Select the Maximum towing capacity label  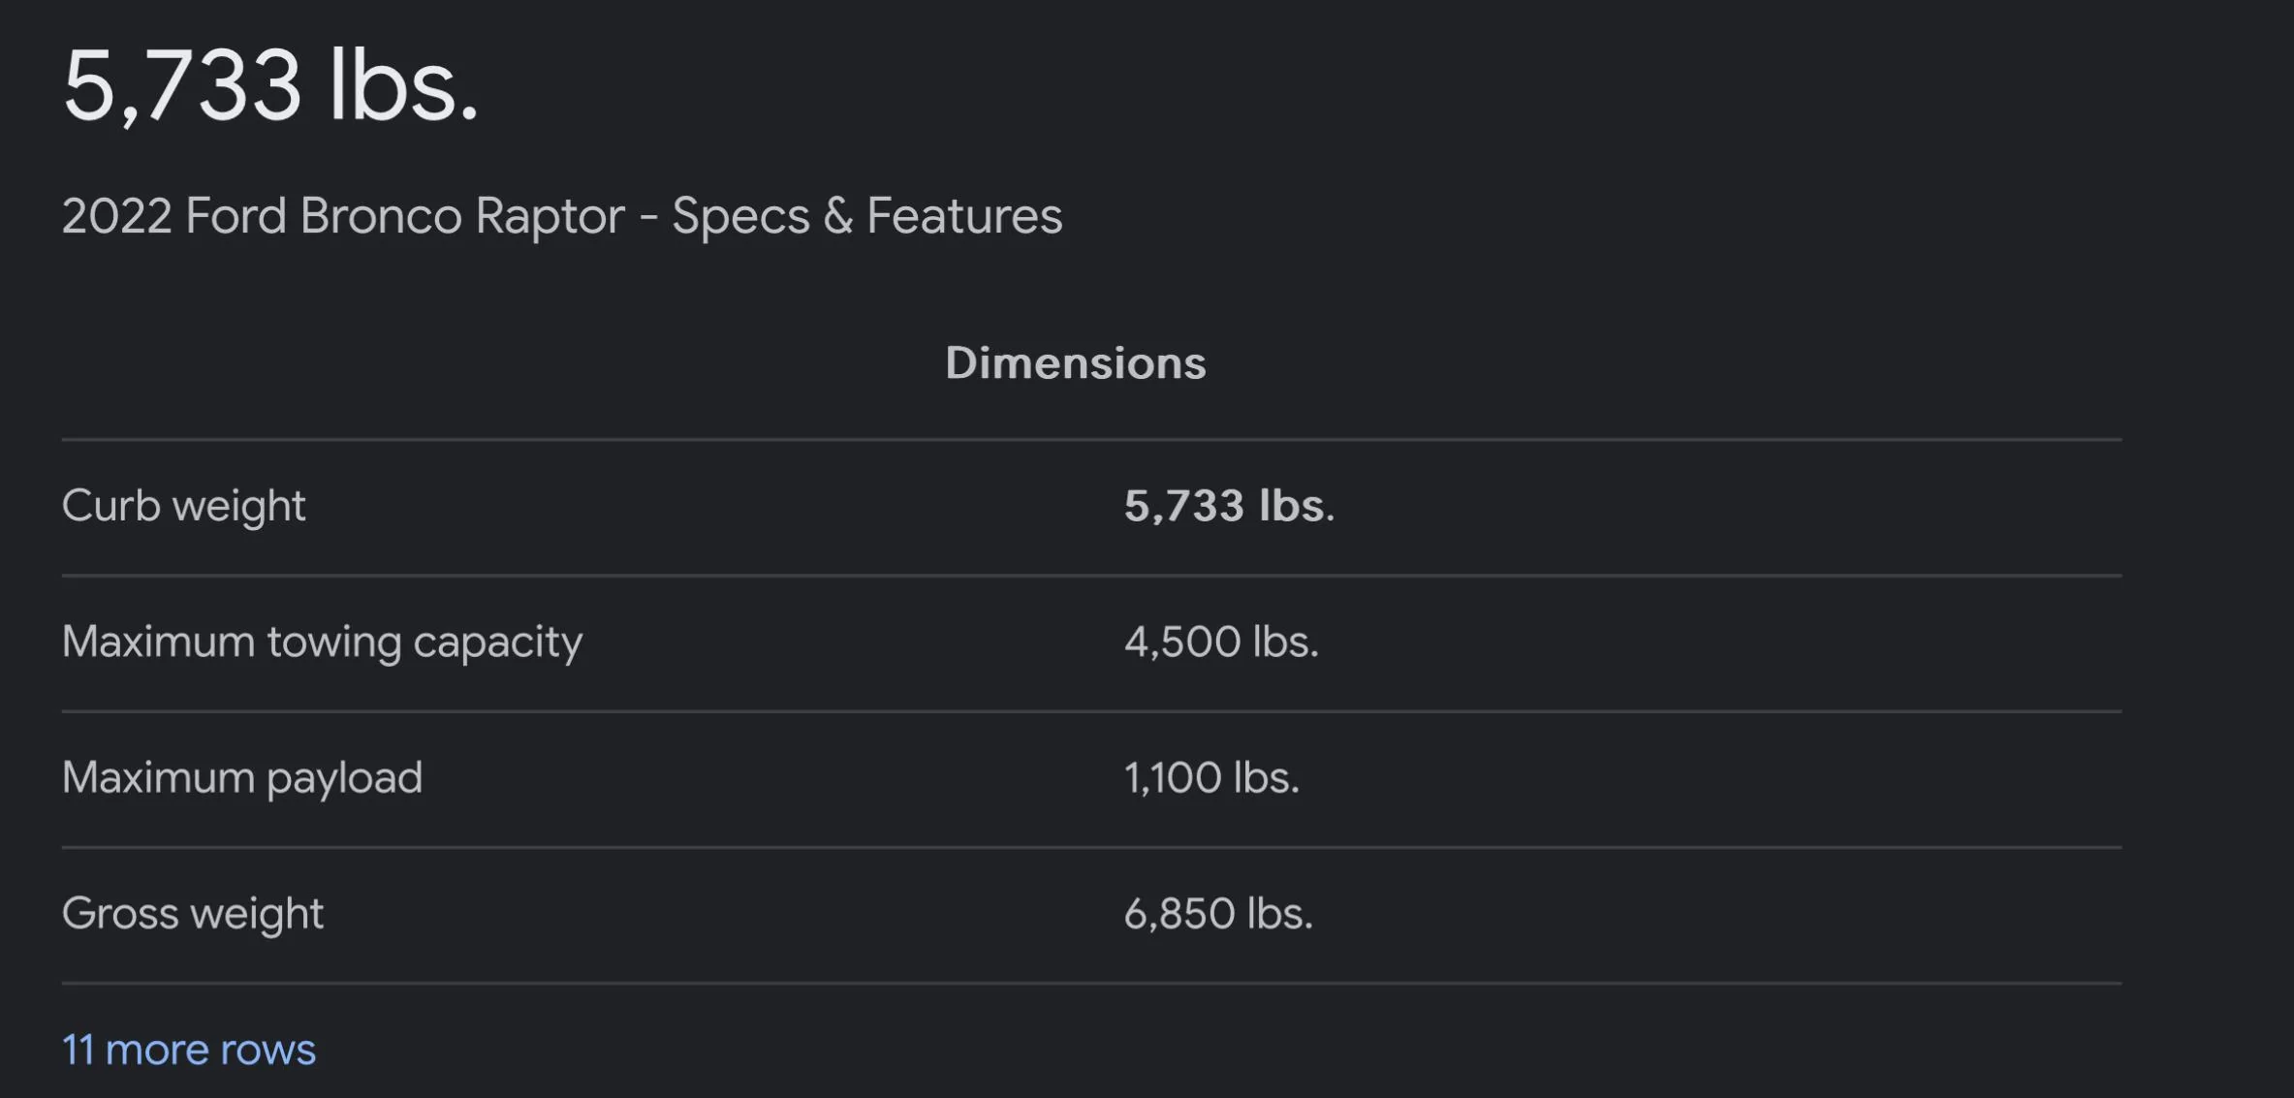(x=322, y=642)
